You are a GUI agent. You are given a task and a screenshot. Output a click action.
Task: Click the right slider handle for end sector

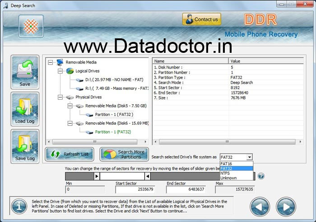point(148,176)
